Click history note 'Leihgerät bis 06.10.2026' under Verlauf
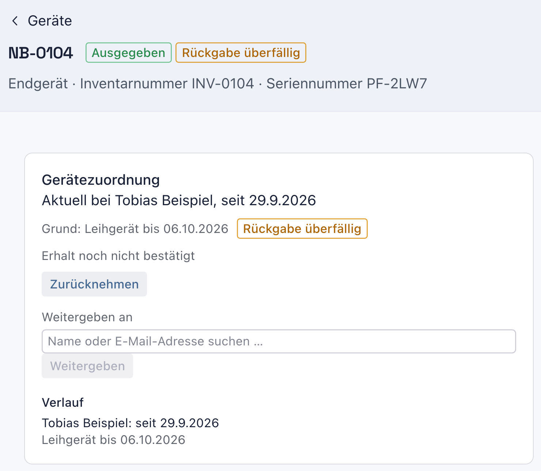 coord(114,440)
